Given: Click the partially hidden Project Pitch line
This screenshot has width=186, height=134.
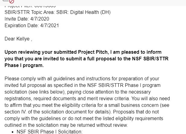Looking at the screenshot, I should pyautogui.click(x=30, y=6).
